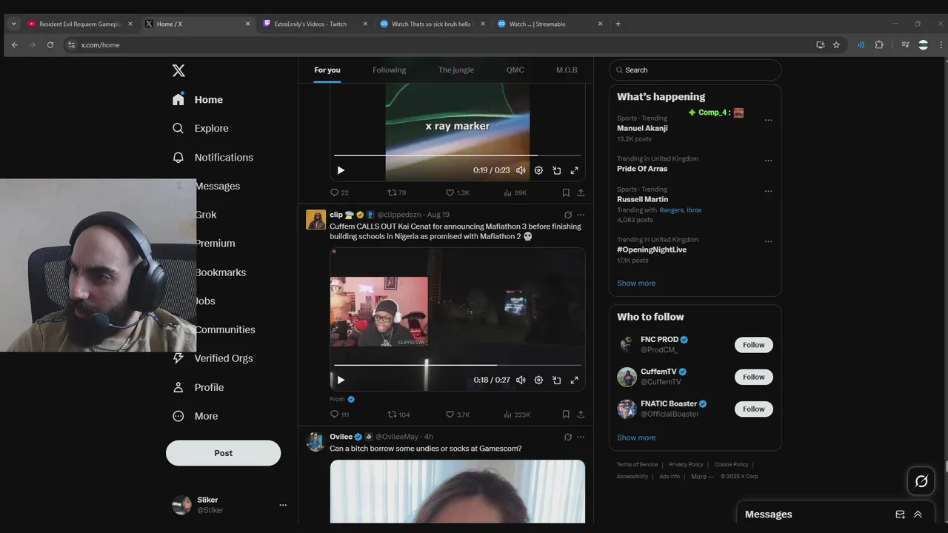Share the clippedszn post
This screenshot has width=948, height=533.
pos(581,415)
